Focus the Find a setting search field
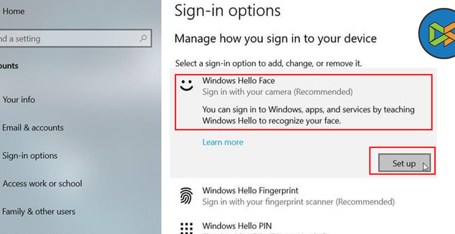This screenshot has width=455, height=234. tap(69, 39)
